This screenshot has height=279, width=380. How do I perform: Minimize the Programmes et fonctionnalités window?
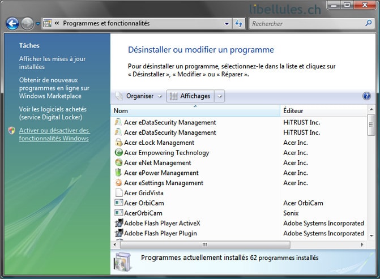pyautogui.click(x=334, y=5)
